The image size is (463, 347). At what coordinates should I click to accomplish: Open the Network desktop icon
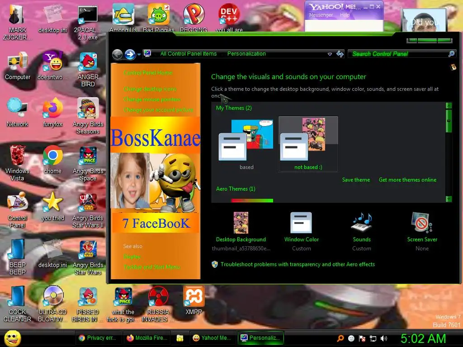[18, 113]
